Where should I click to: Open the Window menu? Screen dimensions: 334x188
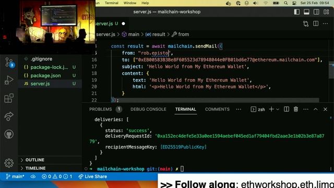[x=130, y=3]
